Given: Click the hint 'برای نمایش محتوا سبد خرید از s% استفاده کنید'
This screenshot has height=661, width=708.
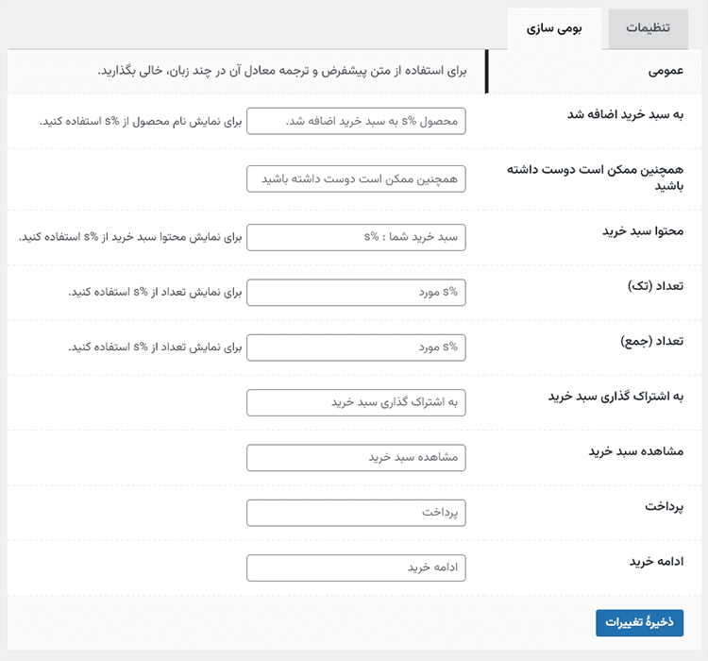Looking at the screenshot, I should [x=130, y=237].
